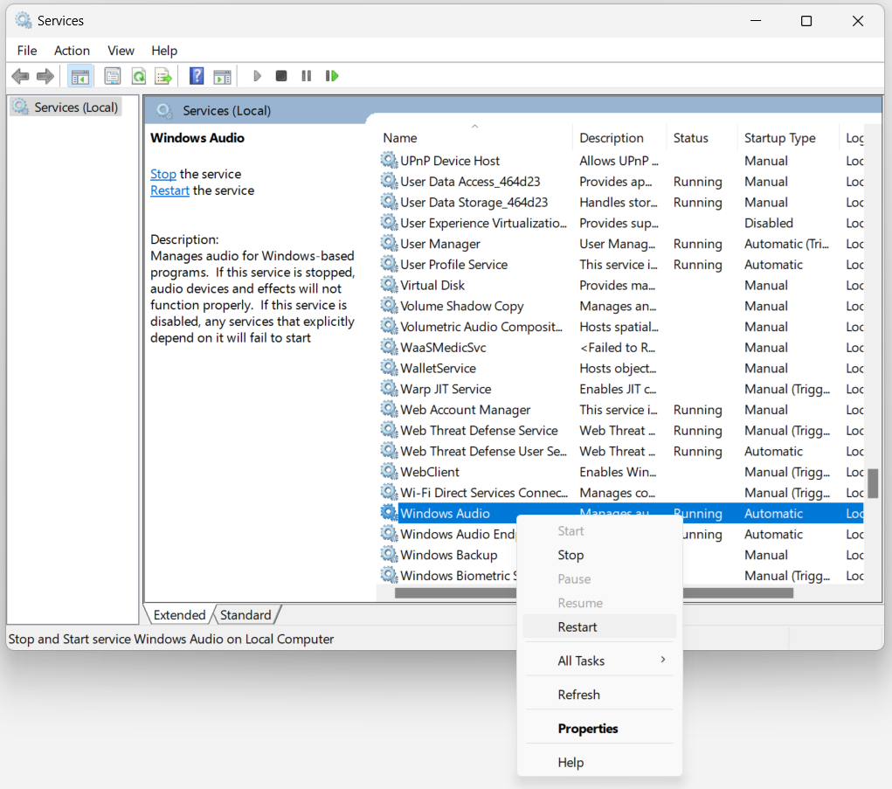Image resolution: width=892 pixels, height=789 pixels.
Task: Choose Restart in the context menu
Action: click(x=577, y=626)
